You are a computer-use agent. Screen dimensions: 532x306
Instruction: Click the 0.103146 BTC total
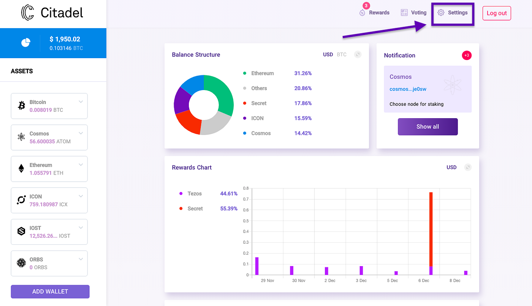[x=66, y=48]
